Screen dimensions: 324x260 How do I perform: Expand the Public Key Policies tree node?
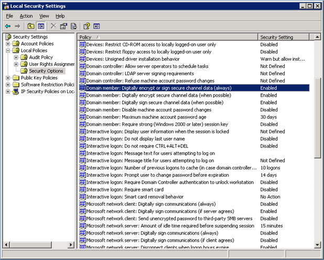click(8, 78)
